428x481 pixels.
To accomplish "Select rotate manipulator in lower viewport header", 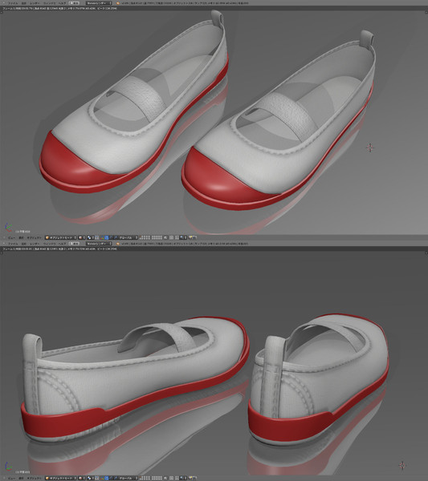I will click(112, 479).
